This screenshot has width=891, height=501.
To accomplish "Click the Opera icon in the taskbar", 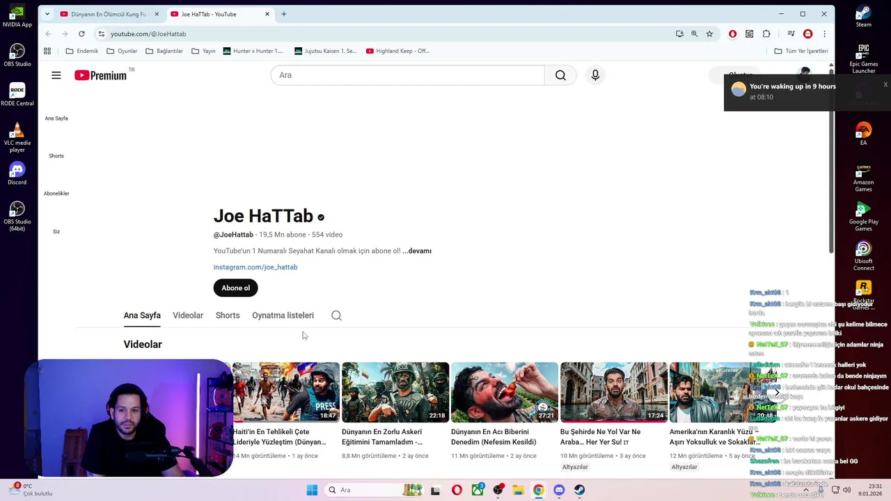I will click(x=457, y=490).
